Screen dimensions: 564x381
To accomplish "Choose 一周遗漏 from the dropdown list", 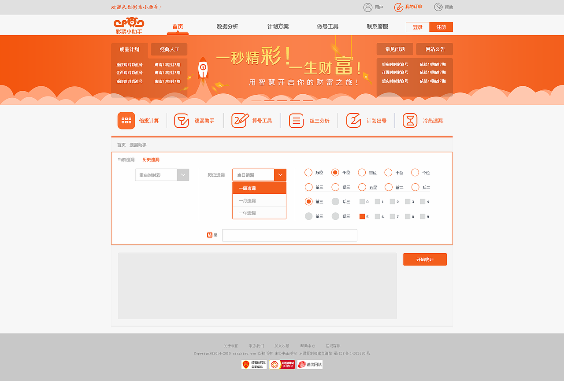I will point(259,188).
